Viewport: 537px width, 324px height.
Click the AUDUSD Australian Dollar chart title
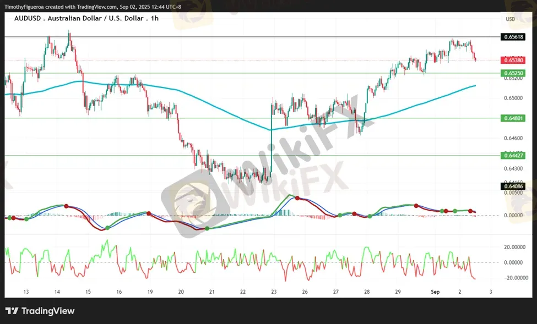(x=86, y=18)
